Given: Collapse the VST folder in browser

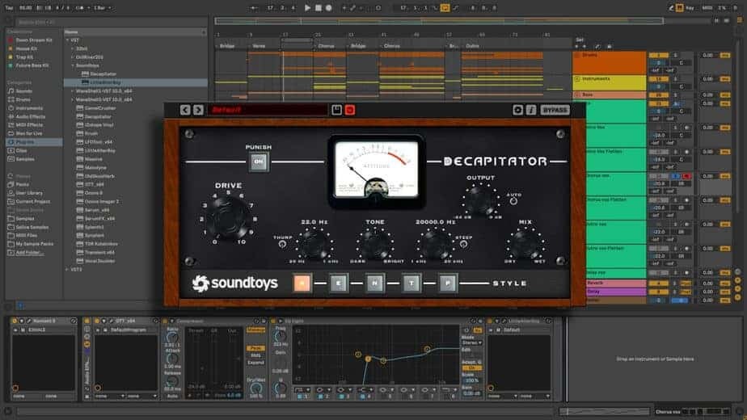Looking at the screenshot, I should coord(68,40).
